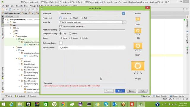Click the Cancel button

pos(131,91)
